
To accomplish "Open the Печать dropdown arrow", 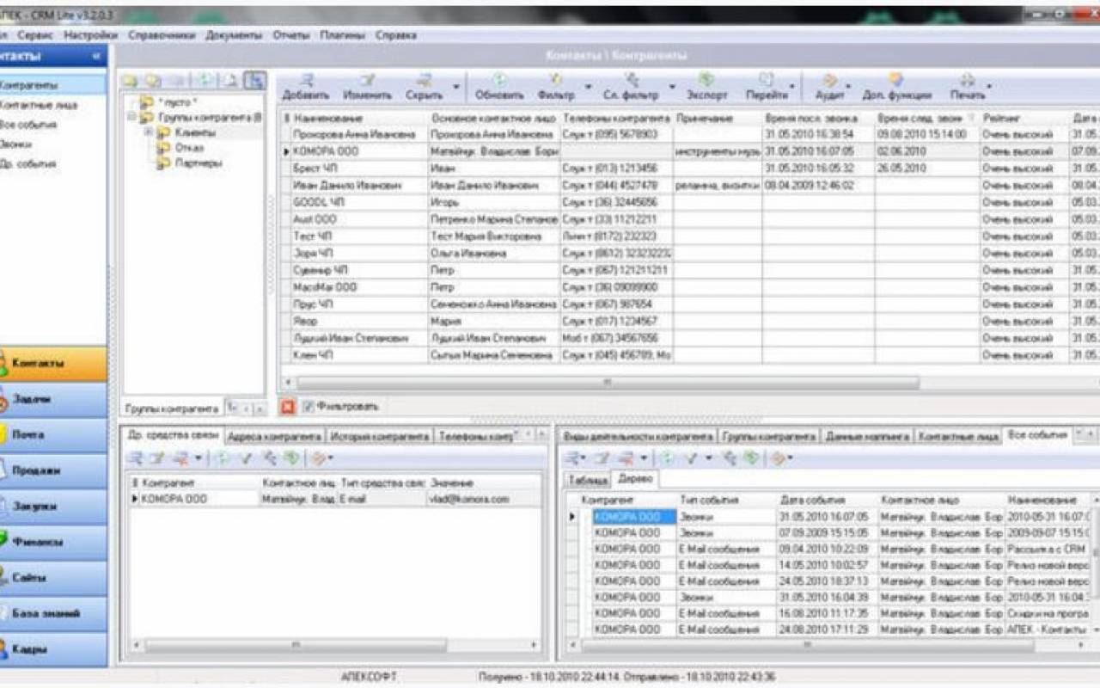I will click(x=989, y=86).
